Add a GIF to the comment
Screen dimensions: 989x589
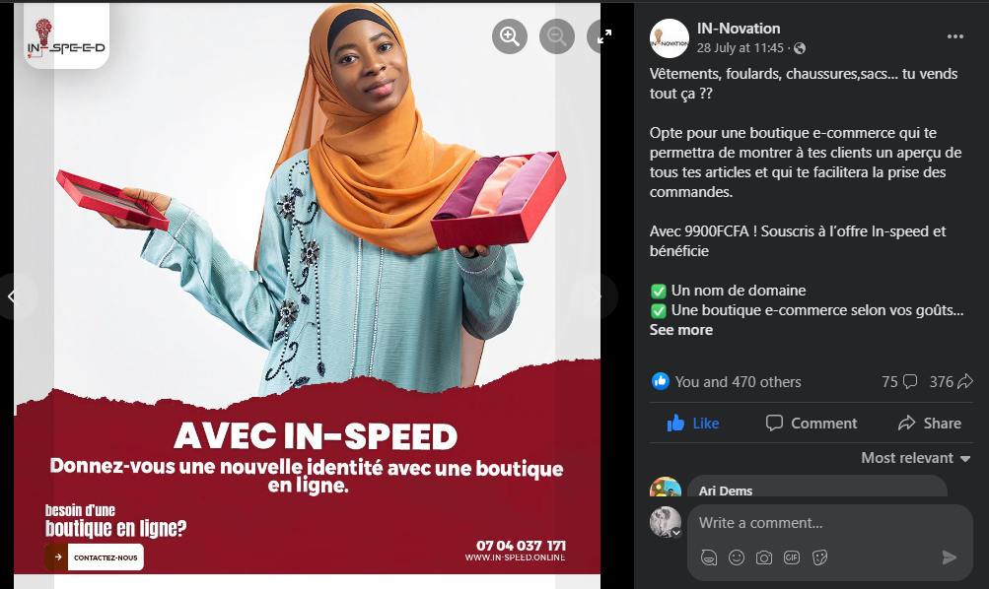(x=792, y=557)
